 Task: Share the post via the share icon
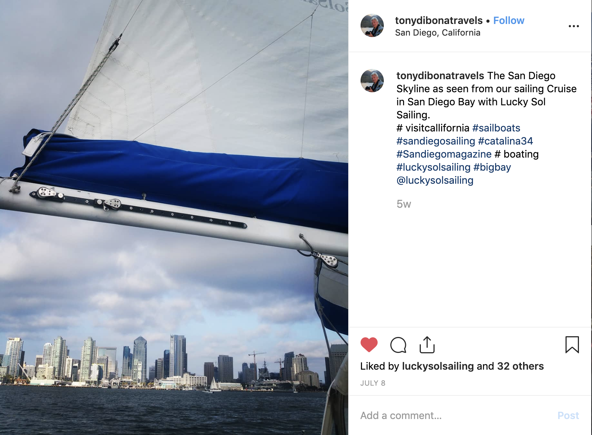[427, 345]
